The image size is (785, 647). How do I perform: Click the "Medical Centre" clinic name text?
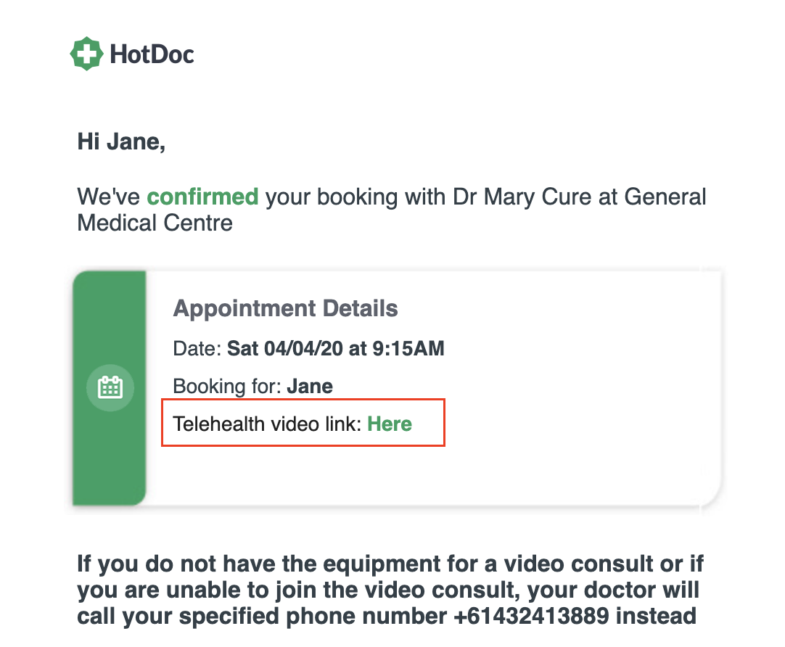coord(155,222)
